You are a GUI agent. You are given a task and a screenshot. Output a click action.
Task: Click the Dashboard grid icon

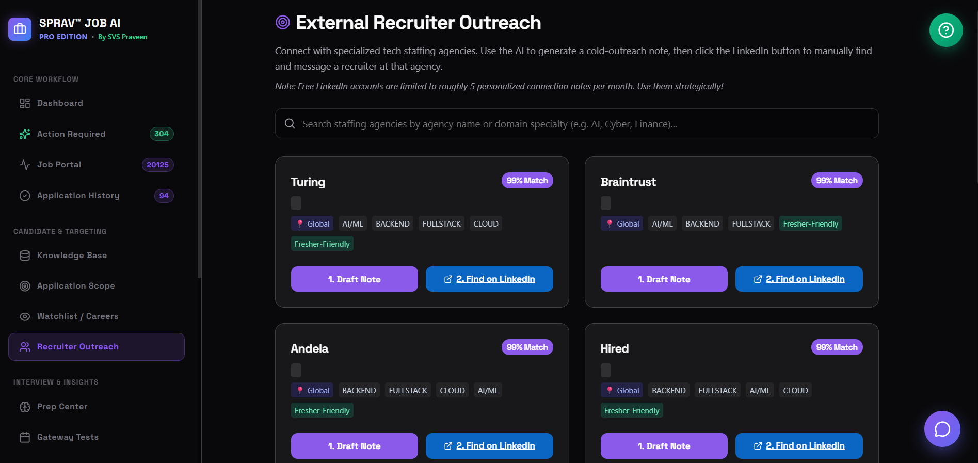tap(25, 103)
